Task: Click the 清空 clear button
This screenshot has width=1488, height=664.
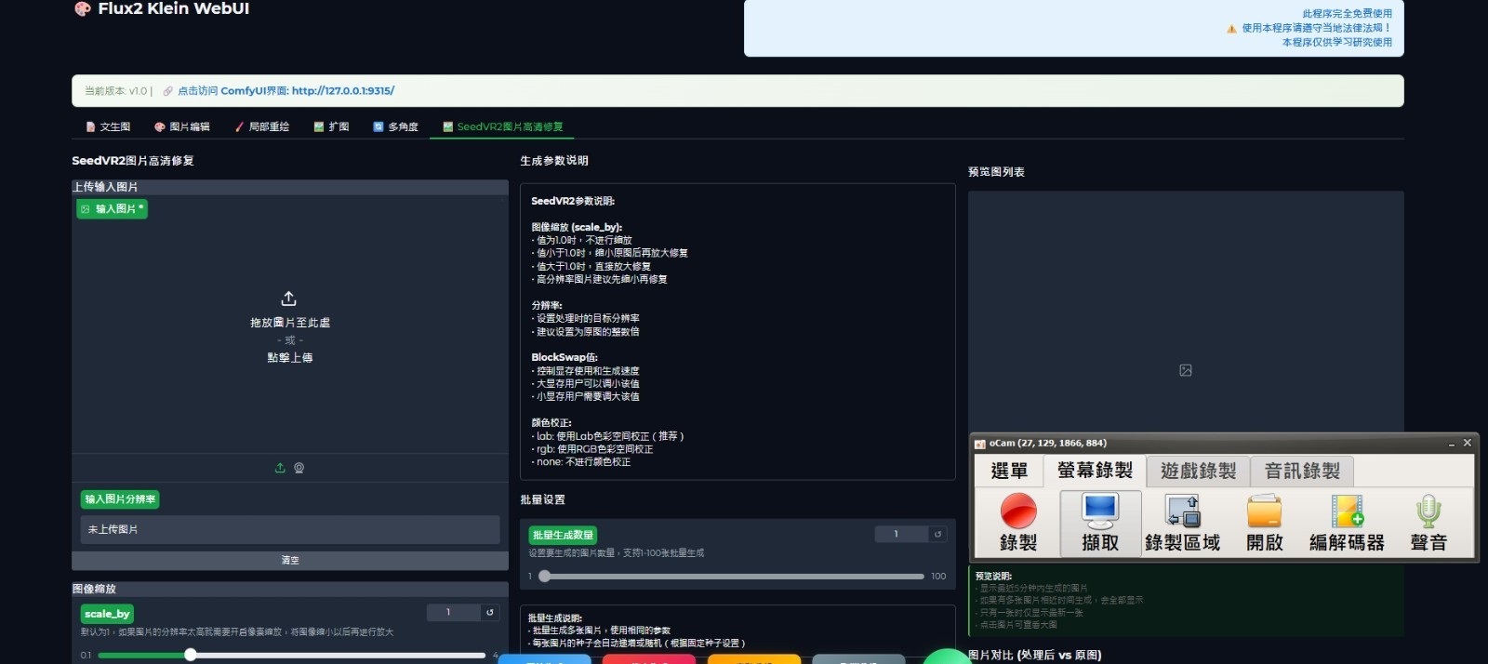Action: click(x=290, y=561)
